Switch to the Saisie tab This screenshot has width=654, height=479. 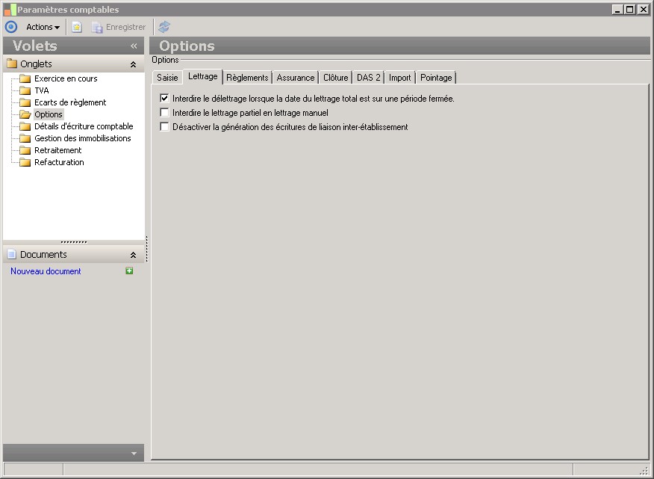(167, 78)
